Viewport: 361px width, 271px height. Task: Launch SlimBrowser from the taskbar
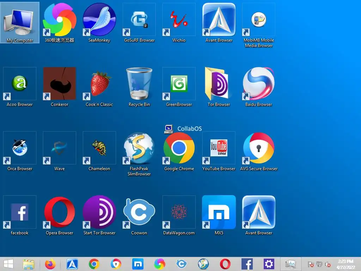tap(203, 264)
